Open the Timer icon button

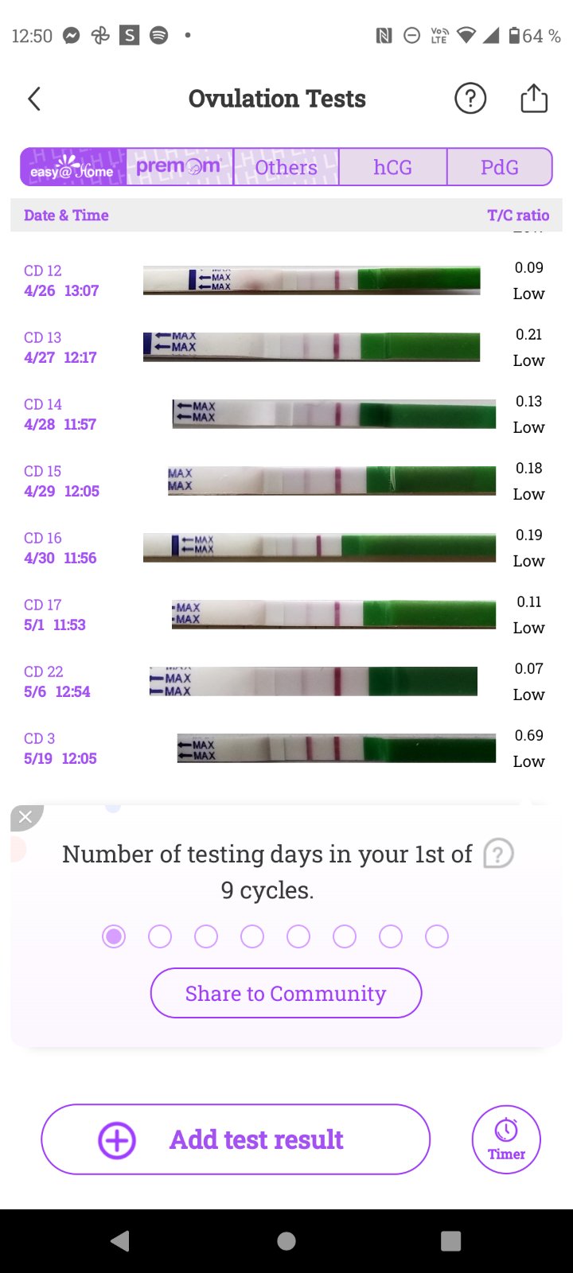click(506, 1139)
